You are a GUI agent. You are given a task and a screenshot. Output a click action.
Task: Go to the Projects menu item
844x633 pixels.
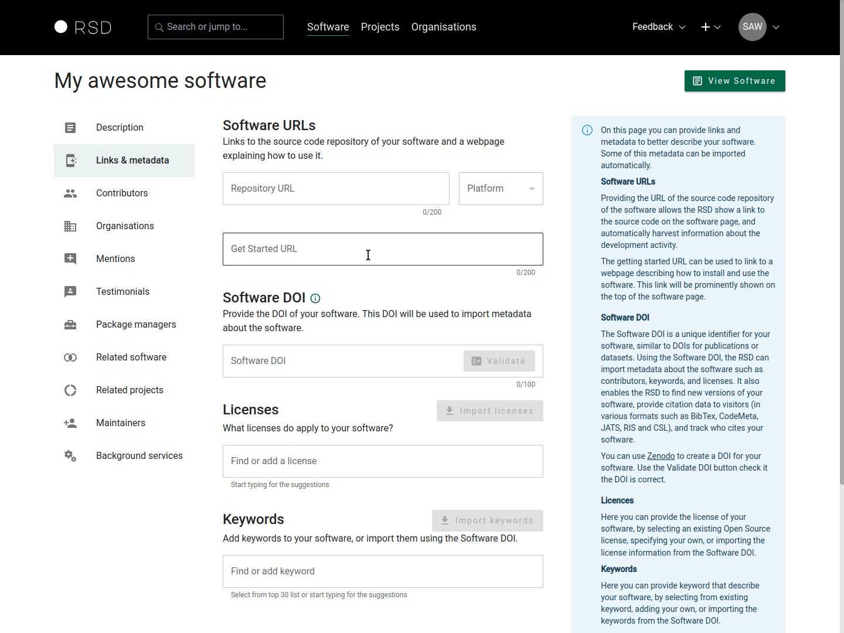[380, 27]
